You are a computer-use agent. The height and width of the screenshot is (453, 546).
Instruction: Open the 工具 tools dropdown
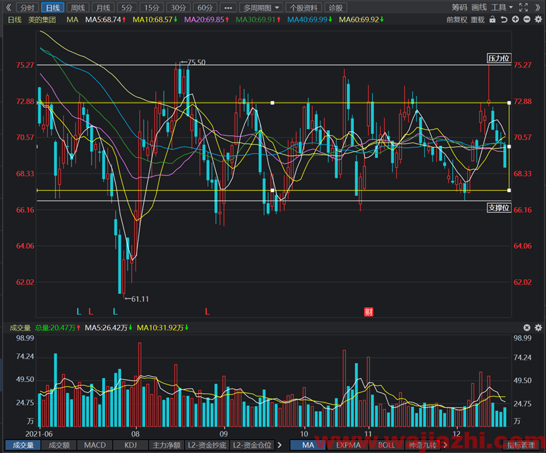tap(502, 7)
